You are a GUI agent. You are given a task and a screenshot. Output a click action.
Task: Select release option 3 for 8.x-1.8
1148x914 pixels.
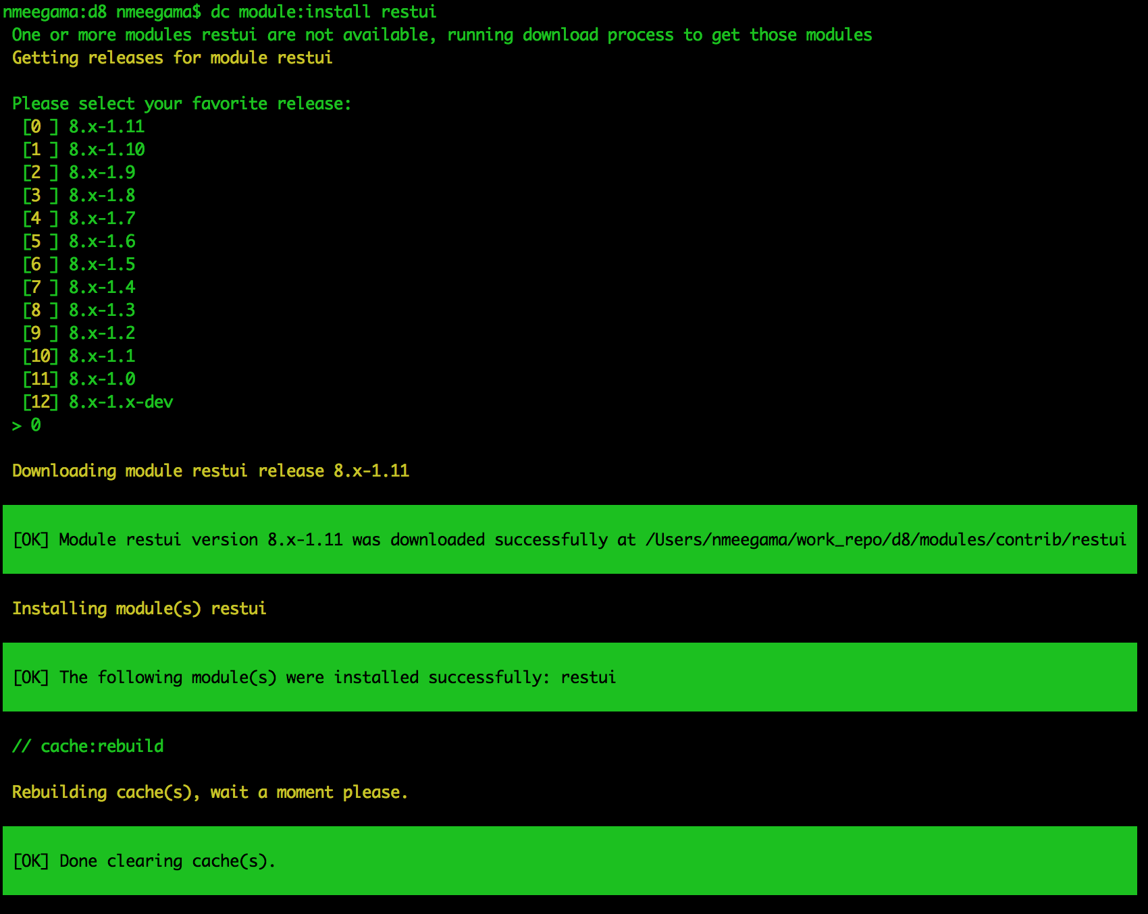coord(80,196)
